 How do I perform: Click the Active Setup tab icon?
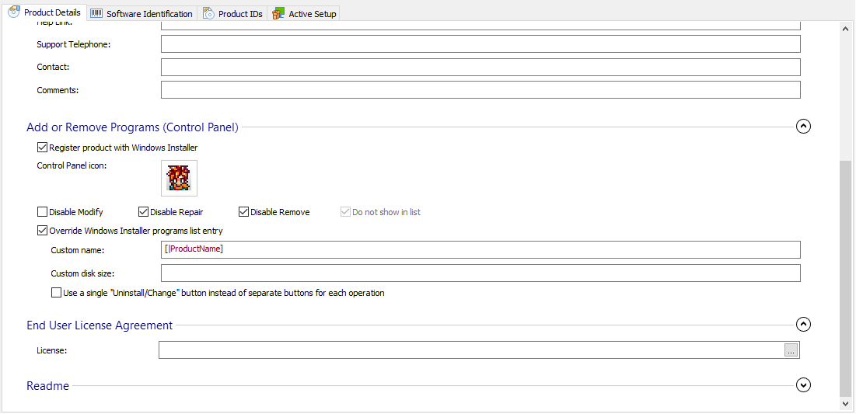coord(278,14)
